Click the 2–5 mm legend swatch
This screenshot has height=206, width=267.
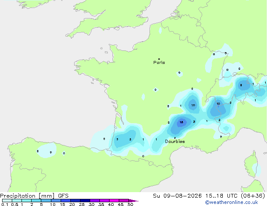(x=36, y=201)
